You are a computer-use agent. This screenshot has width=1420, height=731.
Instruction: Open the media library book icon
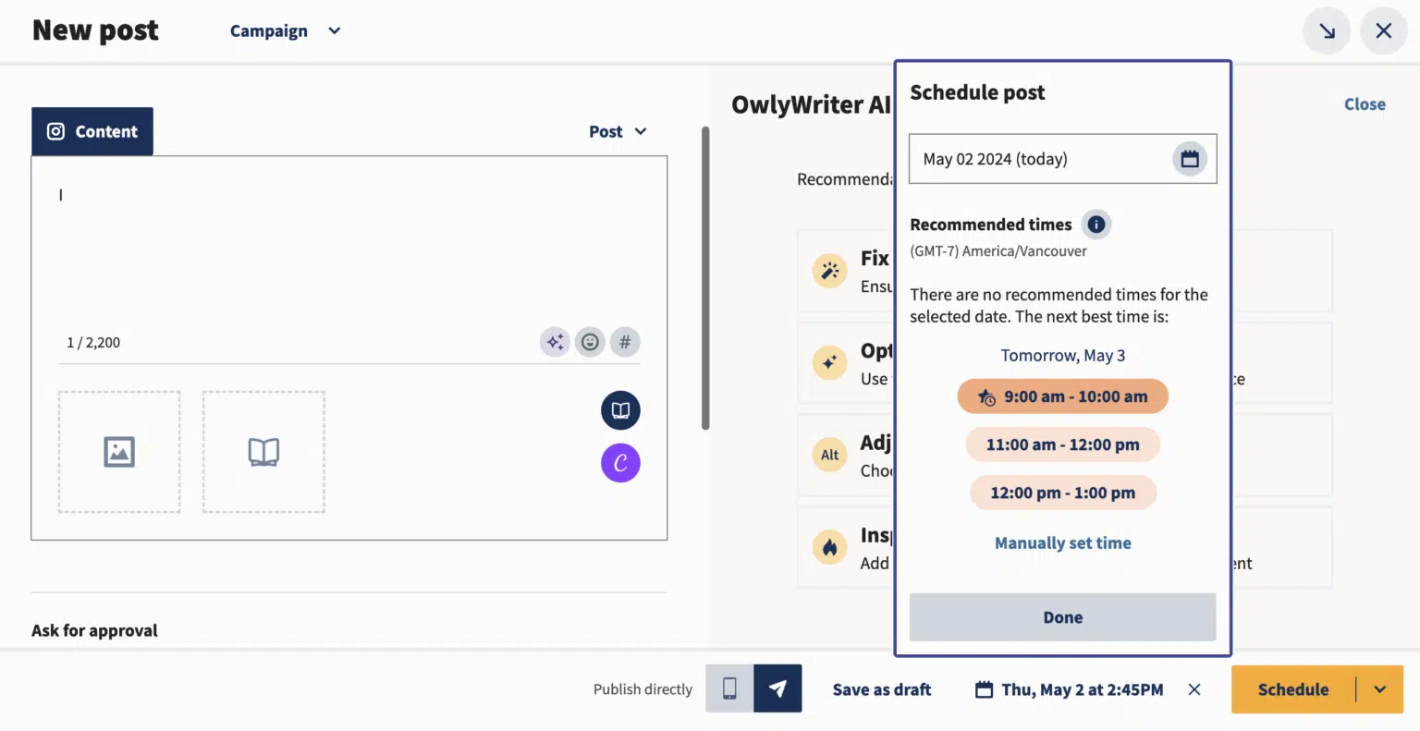pyautogui.click(x=620, y=409)
